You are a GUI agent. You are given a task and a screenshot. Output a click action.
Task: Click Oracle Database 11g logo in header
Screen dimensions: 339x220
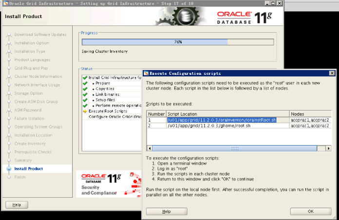[245, 18]
